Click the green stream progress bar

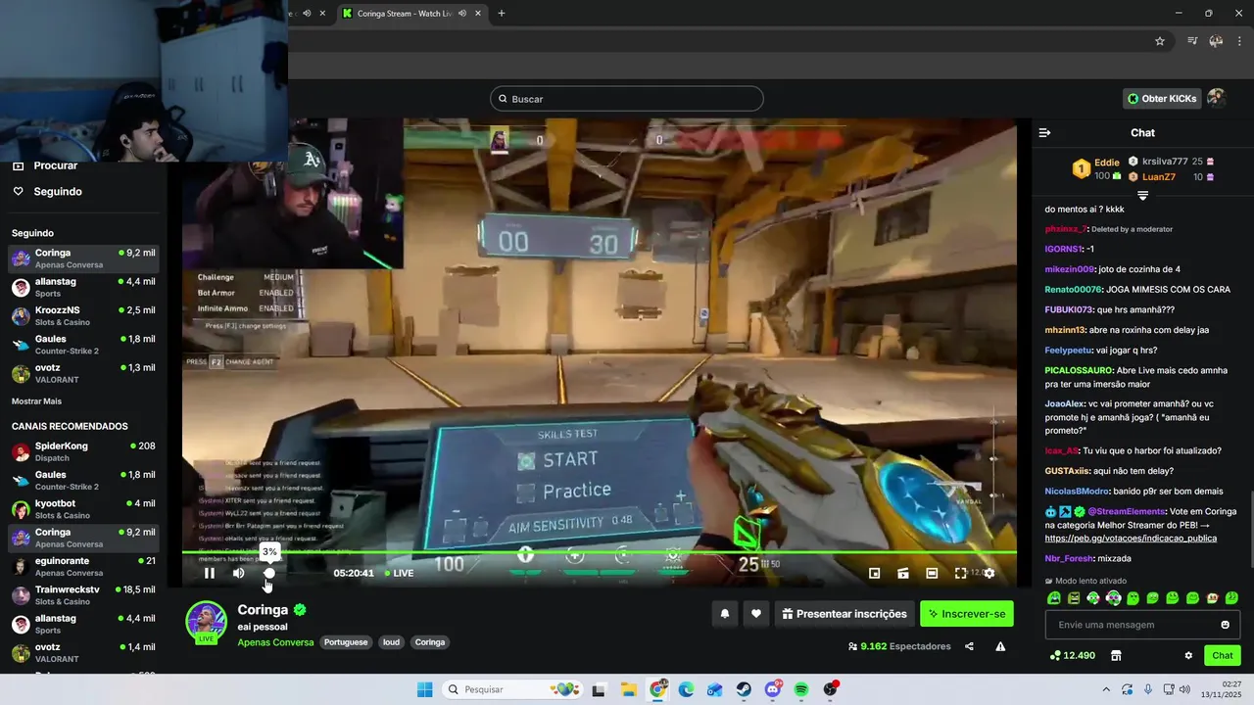pos(599,553)
